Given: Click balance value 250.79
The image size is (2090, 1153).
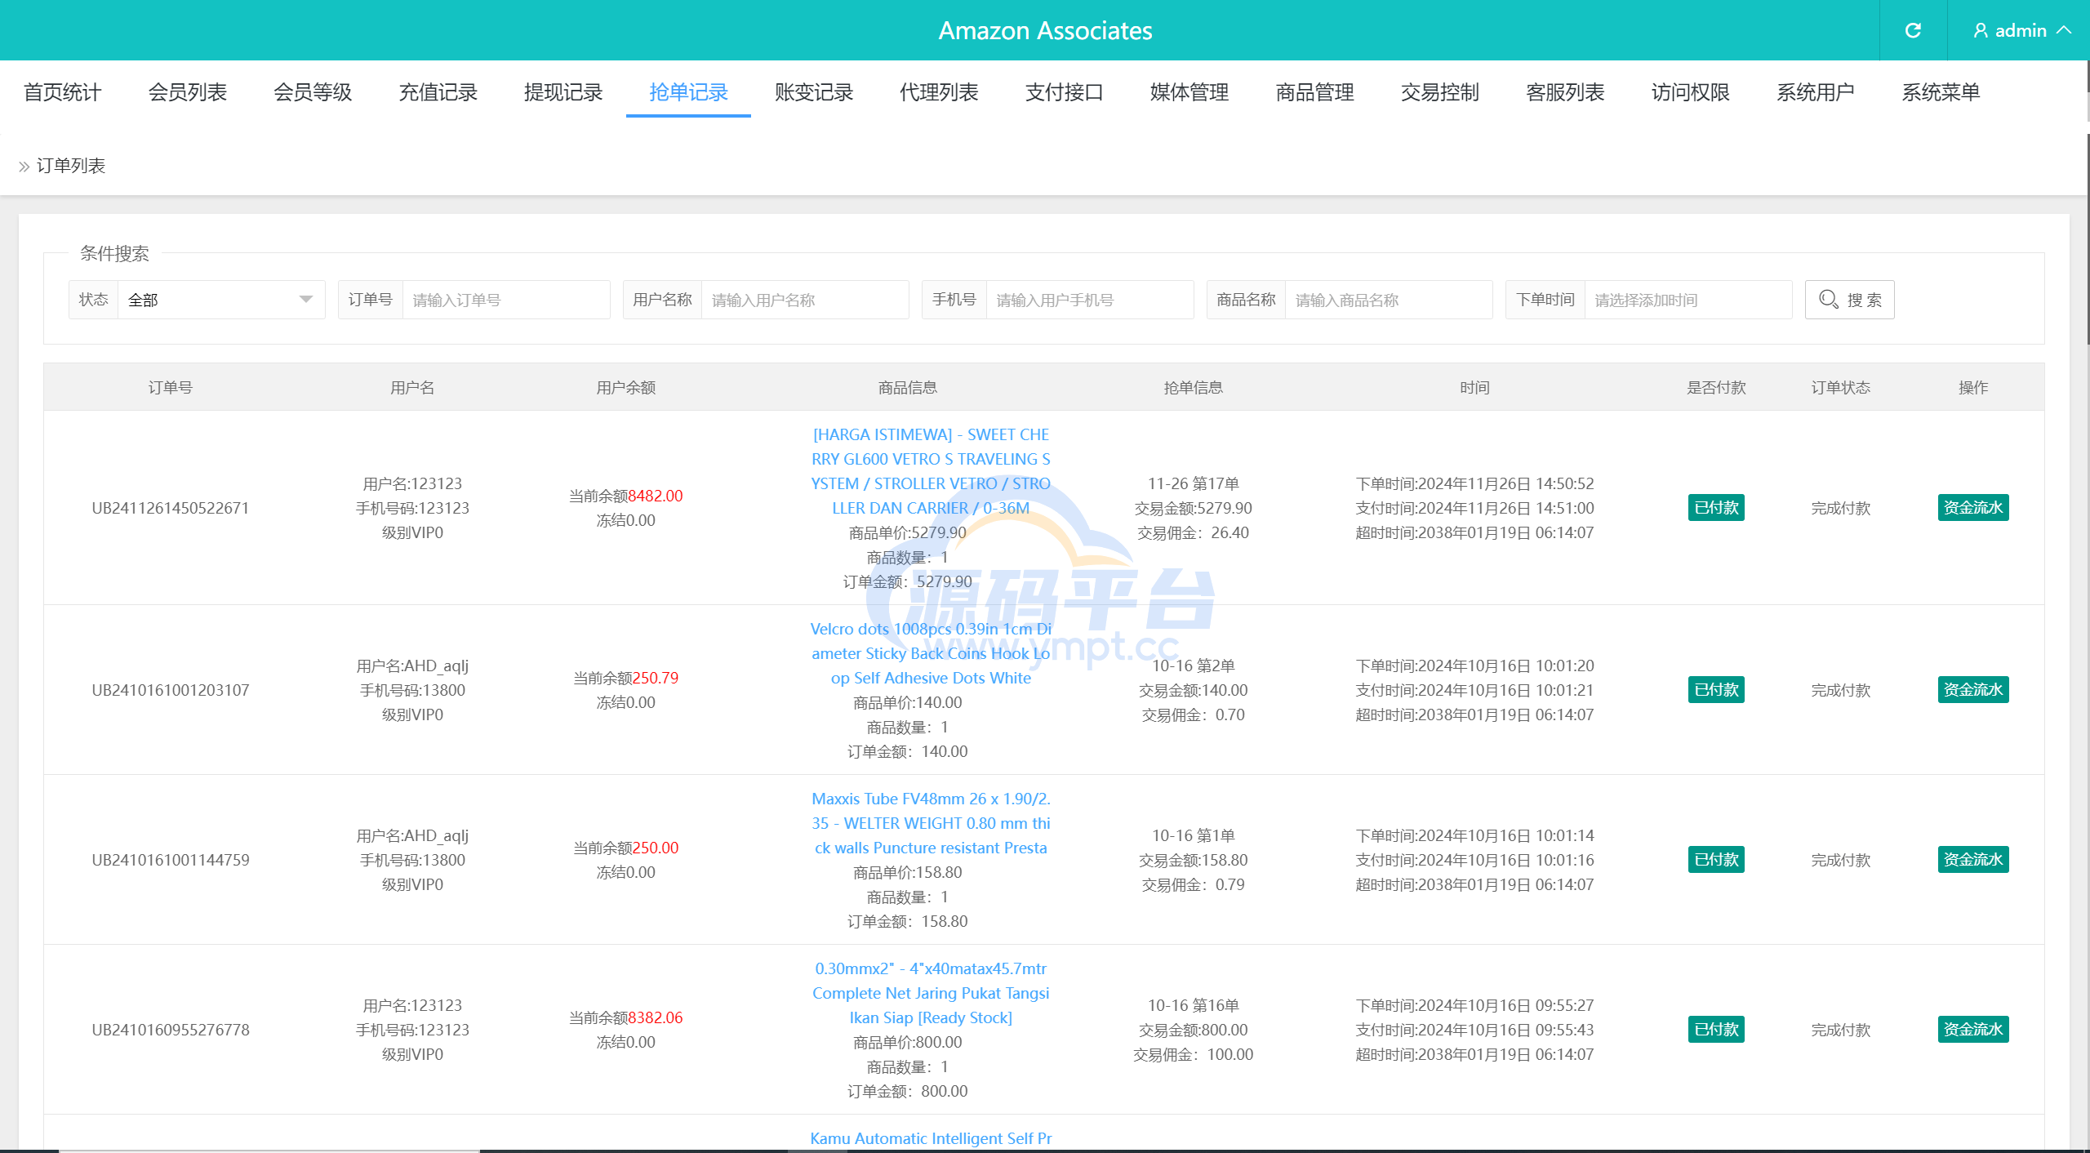Looking at the screenshot, I should pos(656,678).
